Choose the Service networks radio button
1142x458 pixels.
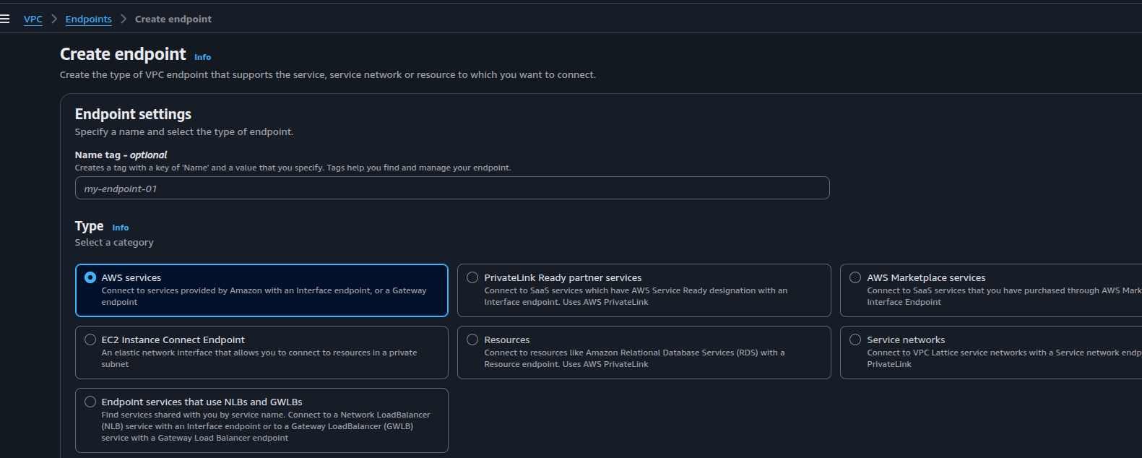(x=855, y=340)
